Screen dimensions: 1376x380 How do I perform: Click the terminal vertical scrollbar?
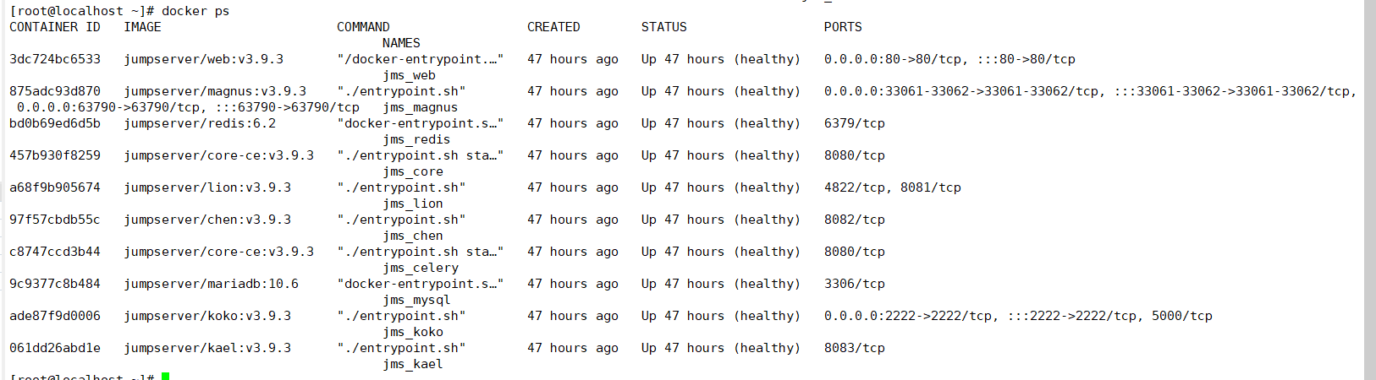[x=1369, y=190]
